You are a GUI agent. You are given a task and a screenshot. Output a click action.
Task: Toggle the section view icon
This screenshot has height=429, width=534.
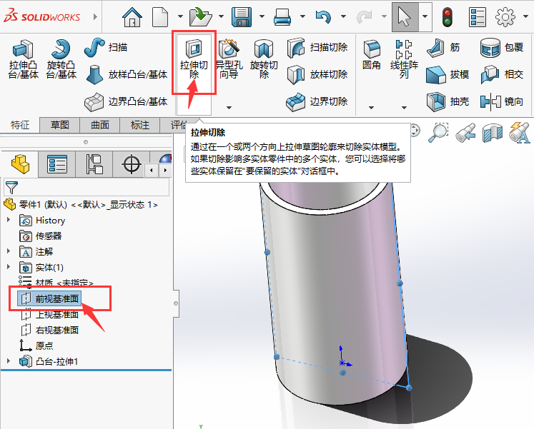tap(492, 133)
